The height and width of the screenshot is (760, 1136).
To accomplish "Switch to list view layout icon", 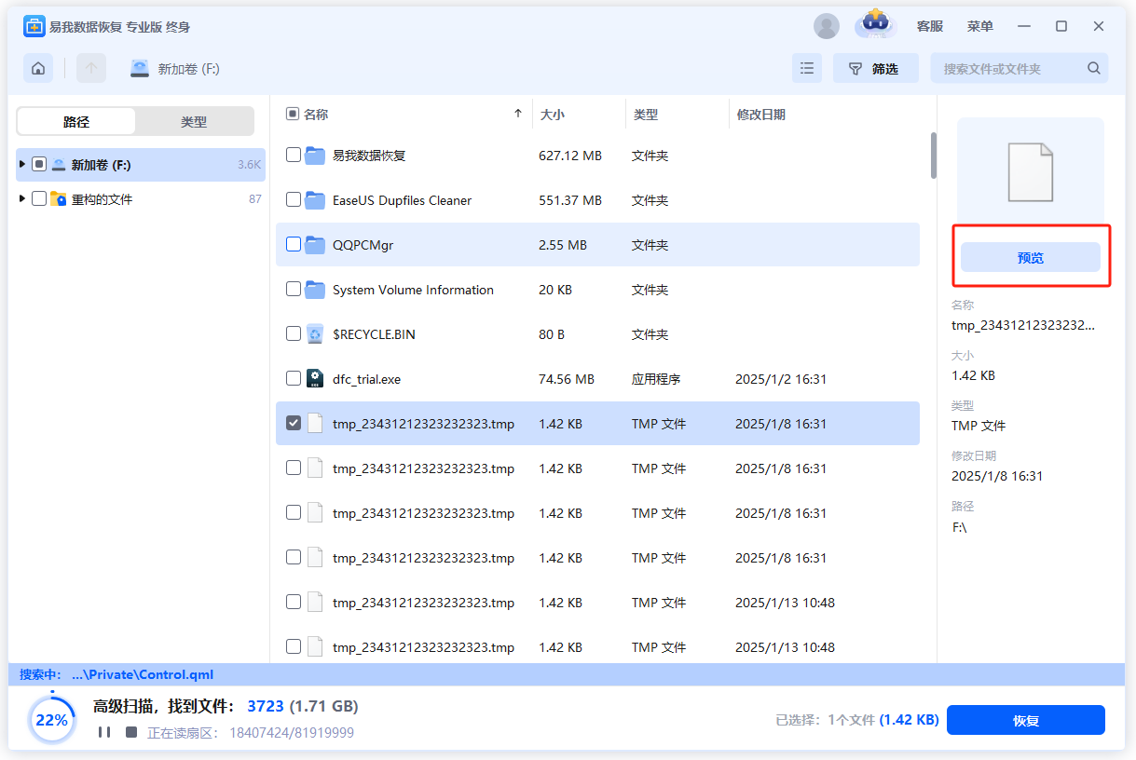I will pyautogui.click(x=807, y=68).
